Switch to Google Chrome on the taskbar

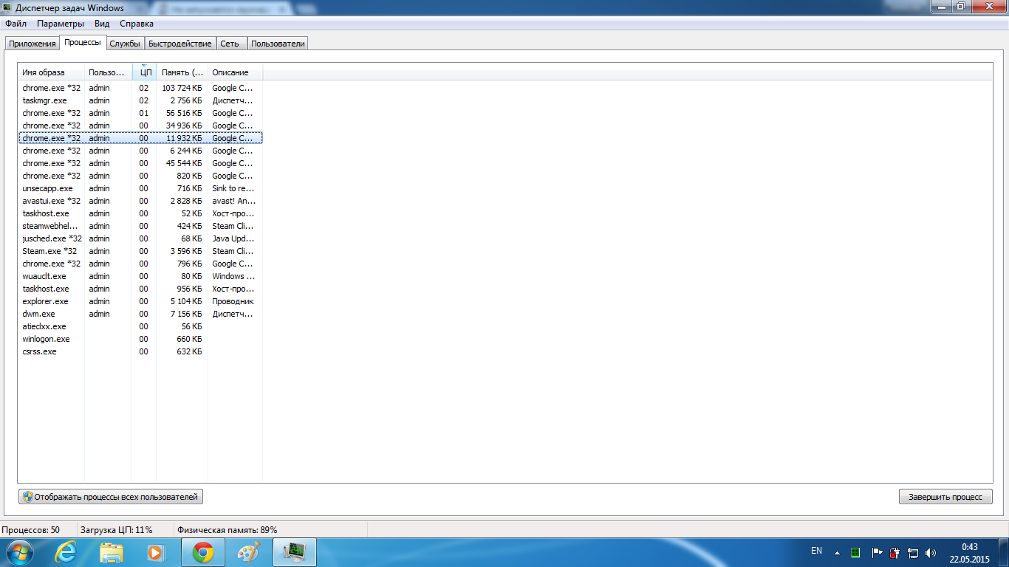tap(203, 552)
